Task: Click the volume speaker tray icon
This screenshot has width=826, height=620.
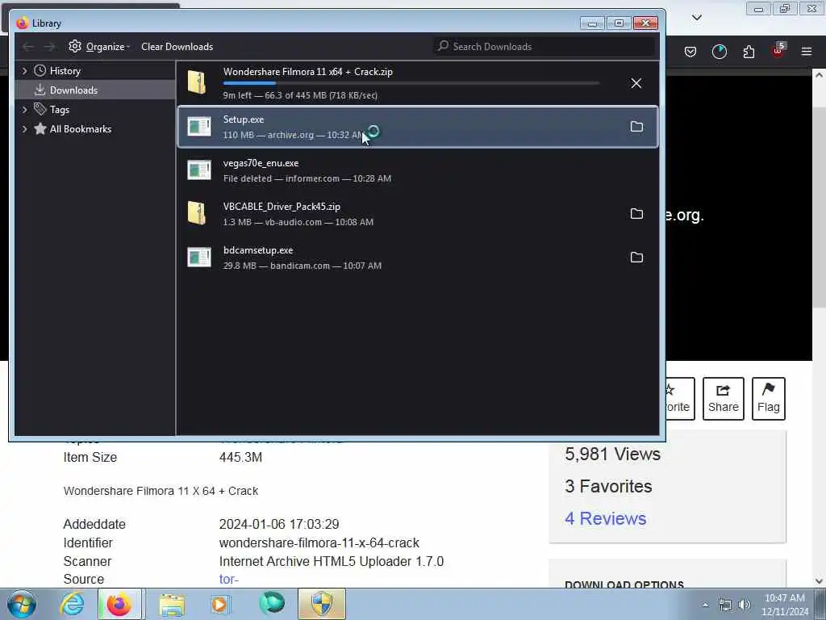Action: pyautogui.click(x=744, y=605)
